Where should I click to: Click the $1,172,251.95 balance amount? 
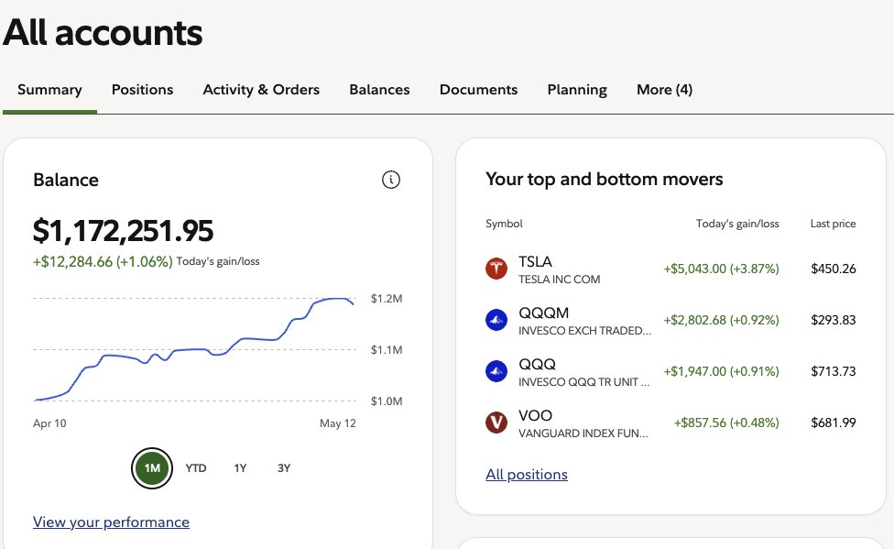(123, 231)
